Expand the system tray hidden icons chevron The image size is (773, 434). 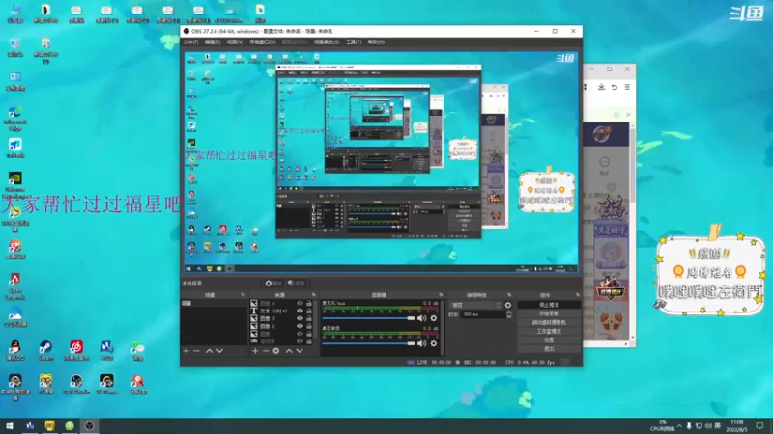click(x=679, y=425)
